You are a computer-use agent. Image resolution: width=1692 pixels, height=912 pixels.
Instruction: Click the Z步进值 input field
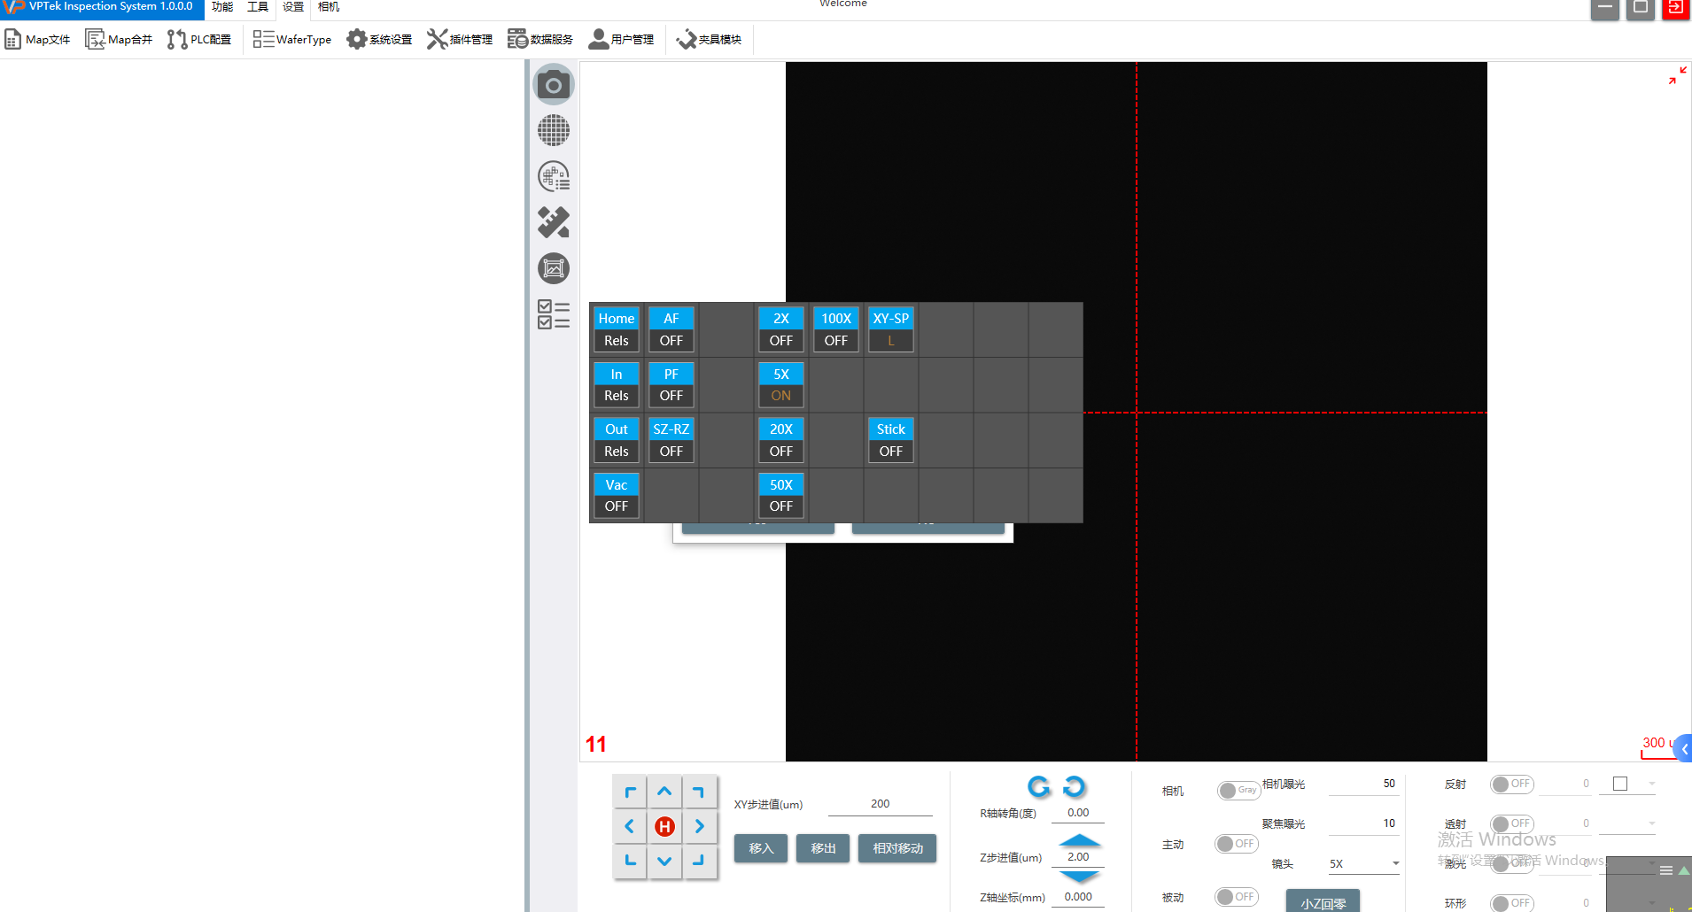1078,857
